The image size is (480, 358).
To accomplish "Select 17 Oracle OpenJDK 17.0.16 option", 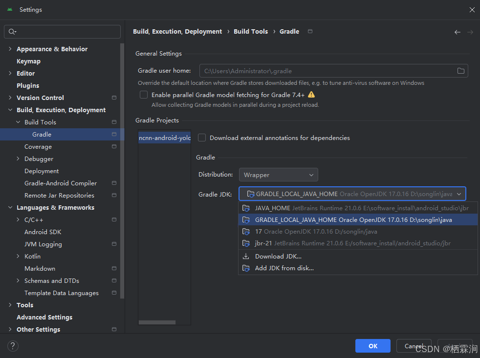I will click(x=358, y=232).
